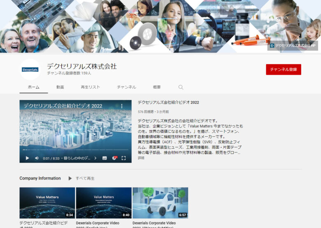This screenshot has height=228, width=321.
Task: Open the three-dot menu on video player
Action: coord(122,106)
